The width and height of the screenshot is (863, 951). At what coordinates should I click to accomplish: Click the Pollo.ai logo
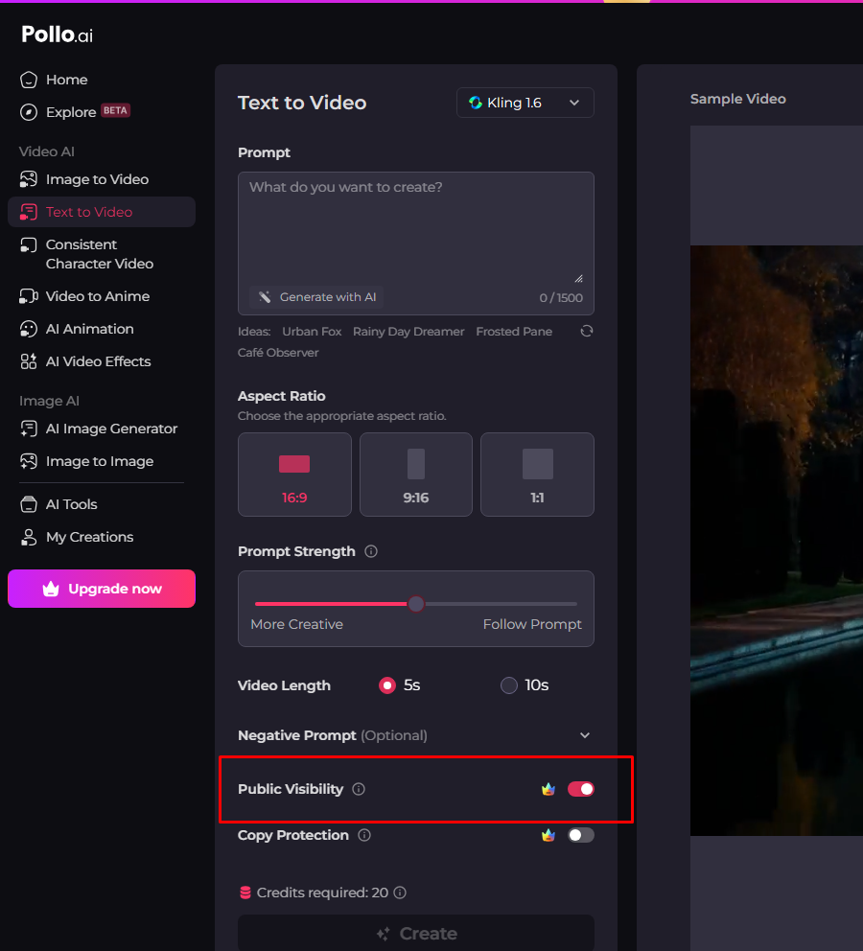[57, 35]
